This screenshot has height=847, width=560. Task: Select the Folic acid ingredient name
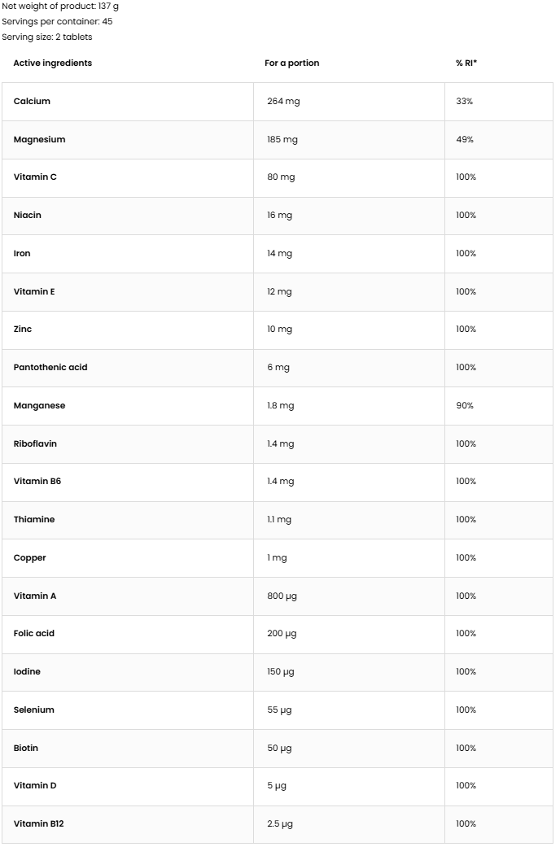point(34,634)
